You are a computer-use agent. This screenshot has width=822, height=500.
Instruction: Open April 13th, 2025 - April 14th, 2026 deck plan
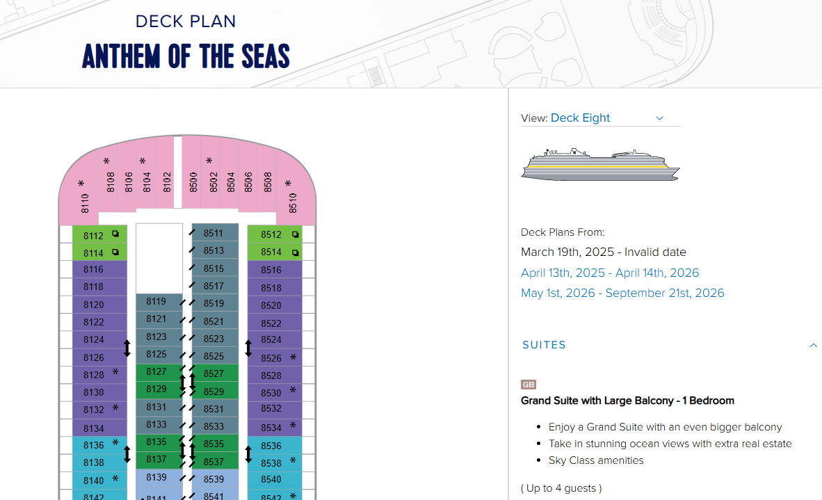[610, 273]
